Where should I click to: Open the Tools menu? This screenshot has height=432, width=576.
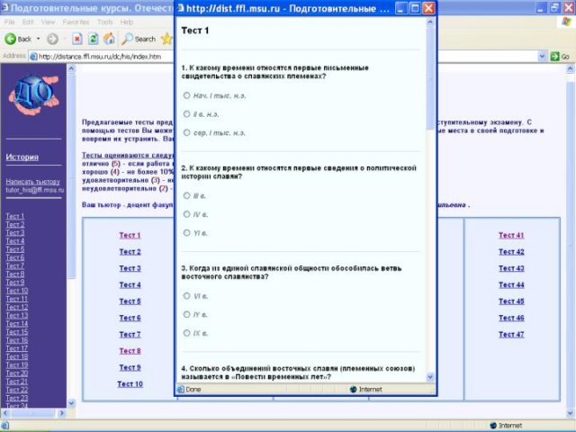(x=104, y=22)
